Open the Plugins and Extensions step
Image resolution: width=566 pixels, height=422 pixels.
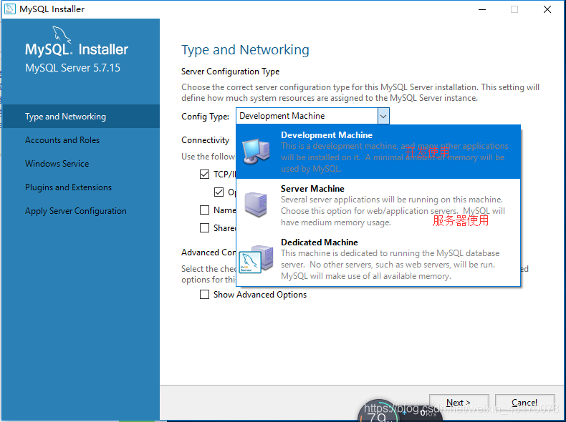point(80,187)
